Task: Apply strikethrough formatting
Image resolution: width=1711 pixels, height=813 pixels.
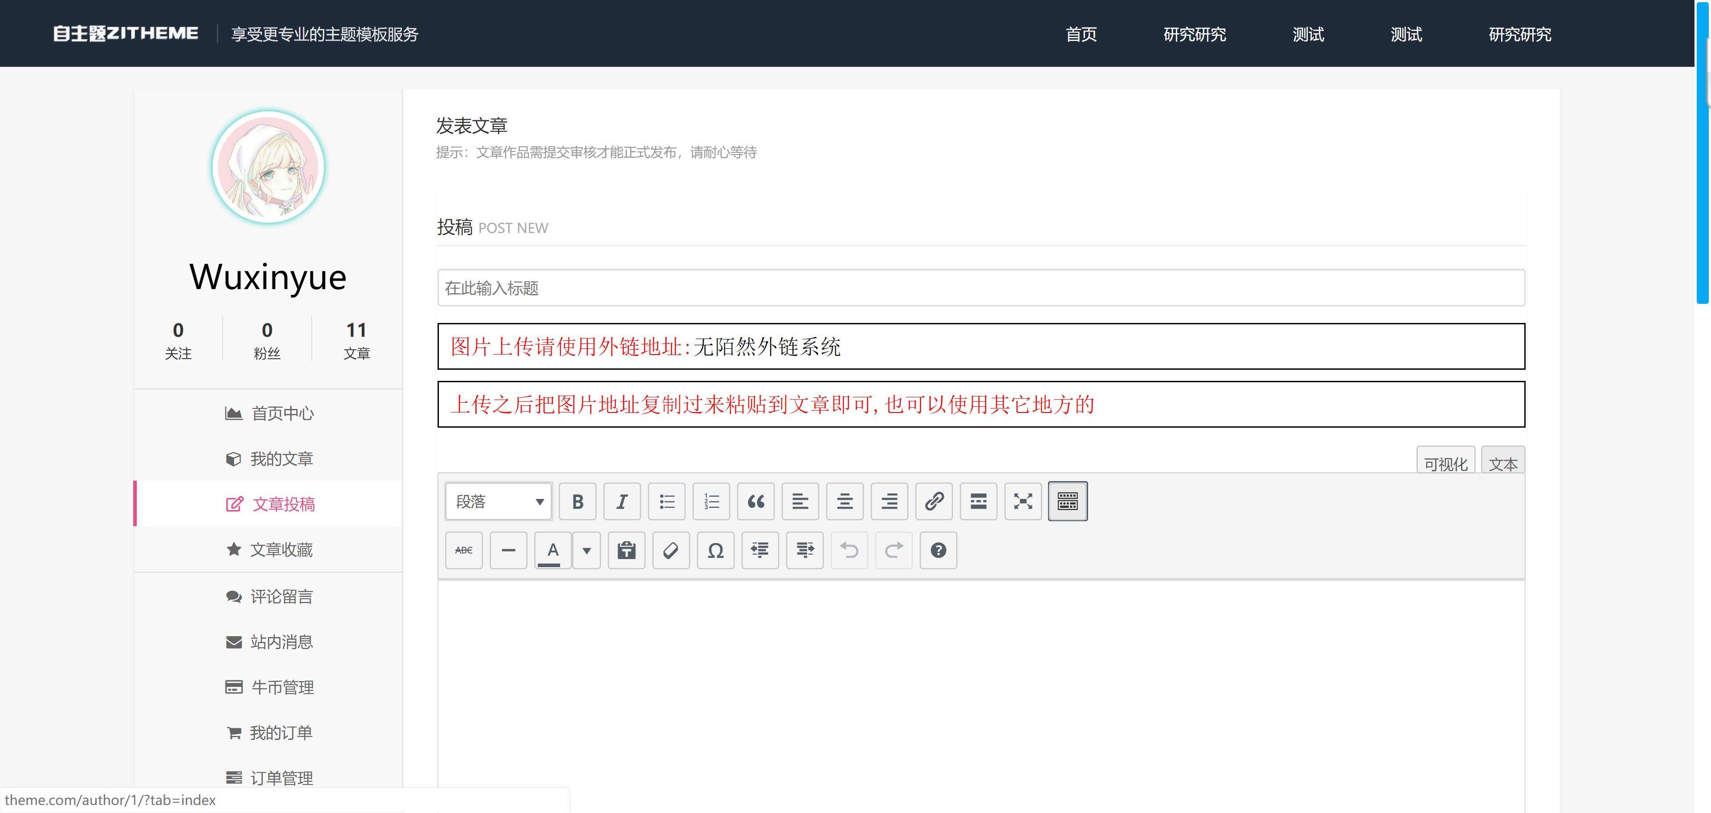Action: click(x=463, y=551)
